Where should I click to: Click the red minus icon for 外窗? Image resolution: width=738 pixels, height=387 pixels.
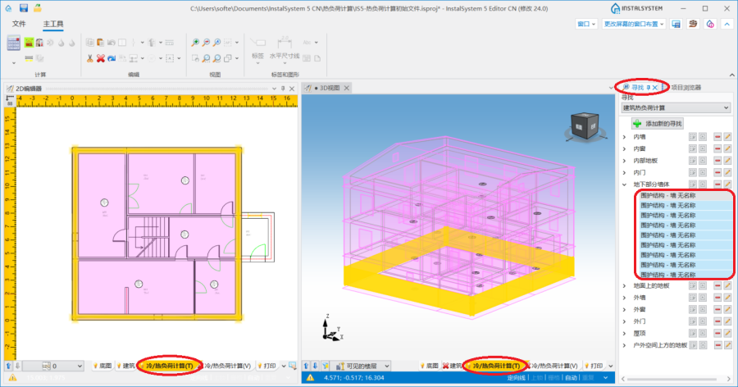717,310
